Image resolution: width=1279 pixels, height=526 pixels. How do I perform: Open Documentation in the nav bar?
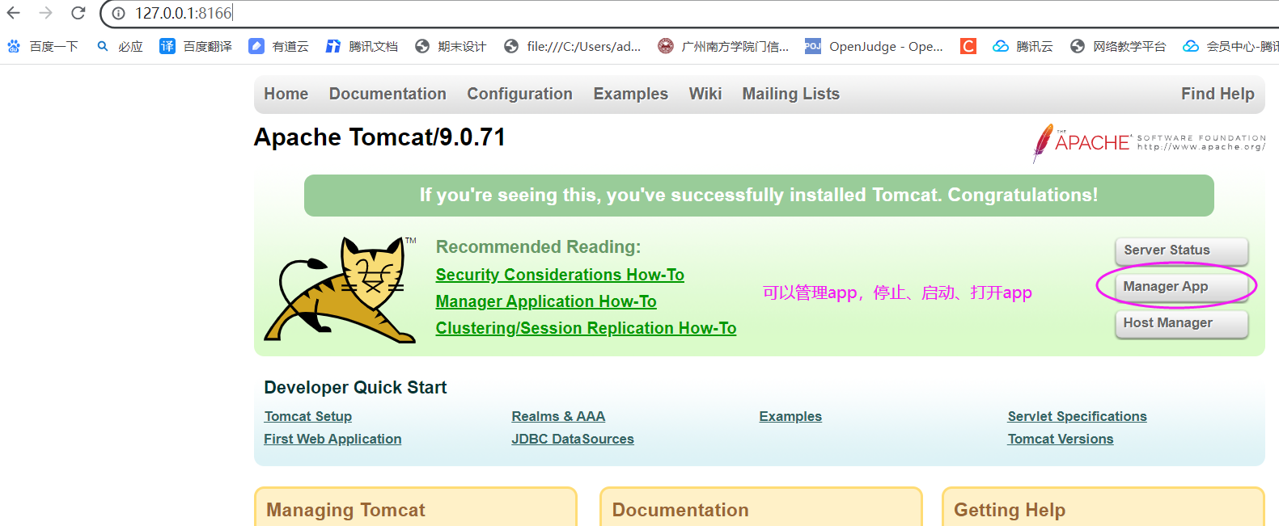pyautogui.click(x=388, y=94)
